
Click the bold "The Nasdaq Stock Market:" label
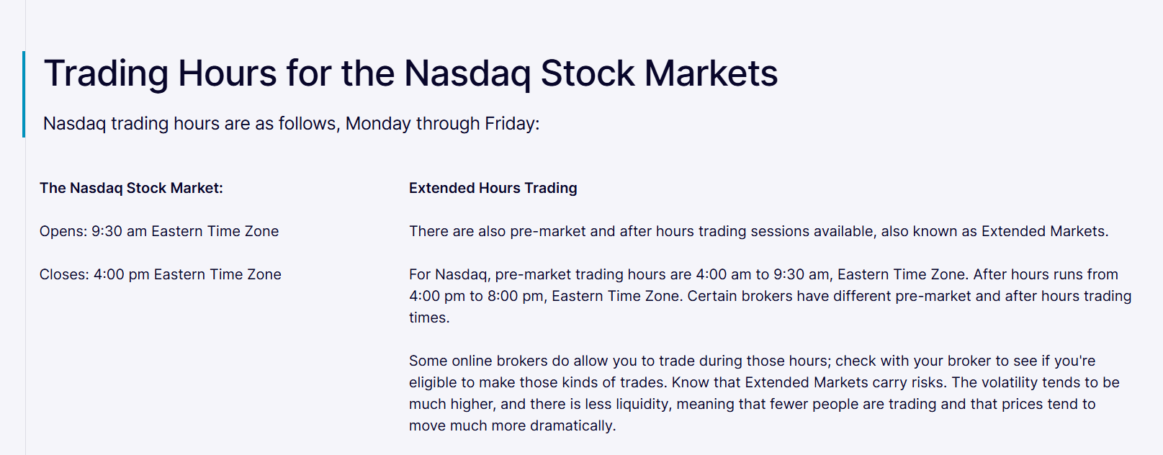pyautogui.click(x=131, y=188)
